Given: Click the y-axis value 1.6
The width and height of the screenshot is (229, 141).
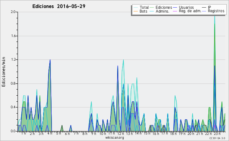Looking at the screenshot, I should point(13,36).
